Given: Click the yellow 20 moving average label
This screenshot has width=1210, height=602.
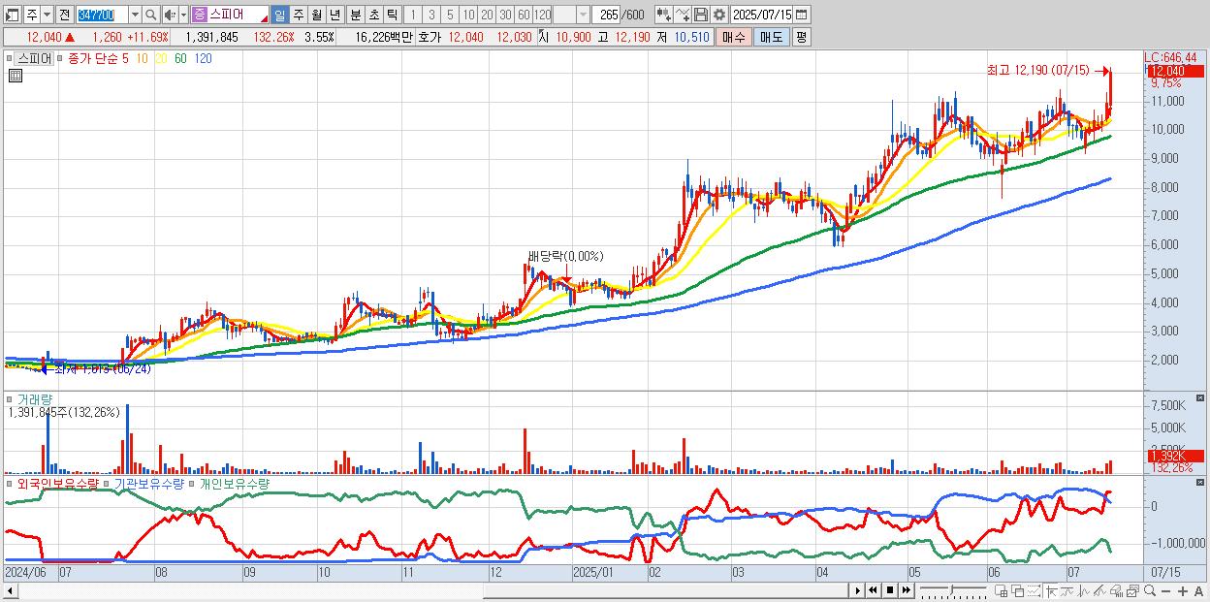Looking at the screenshot, I should coord(161,58).
